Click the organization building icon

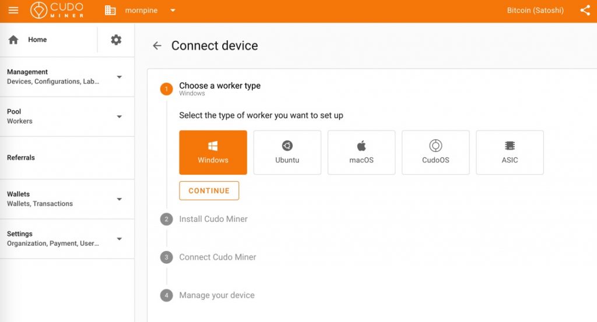tap(110, 10)
